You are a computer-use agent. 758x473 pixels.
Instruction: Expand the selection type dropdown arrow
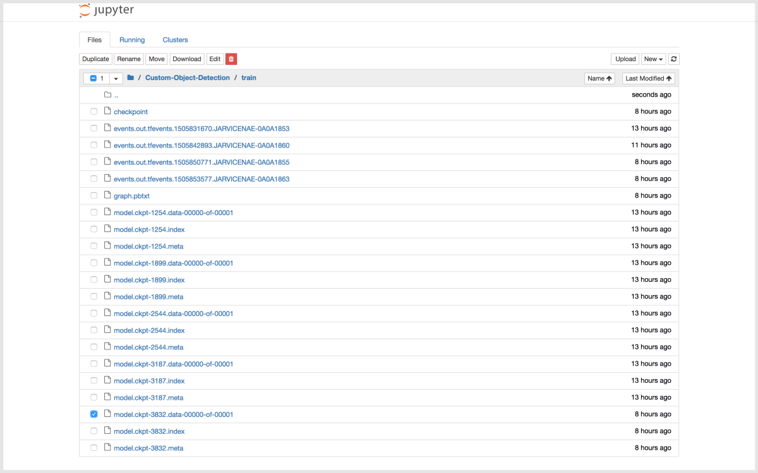coord(116,79)
